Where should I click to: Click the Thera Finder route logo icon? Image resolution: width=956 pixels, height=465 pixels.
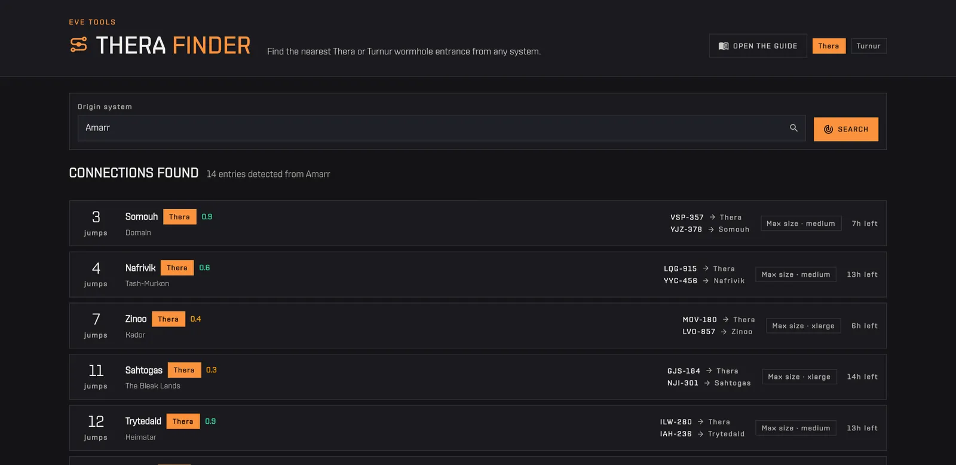point(79,45)
